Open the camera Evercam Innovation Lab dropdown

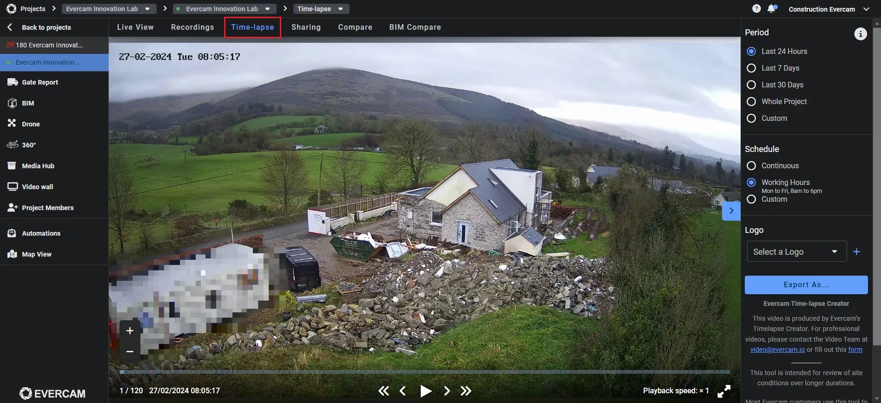(225, 9)
